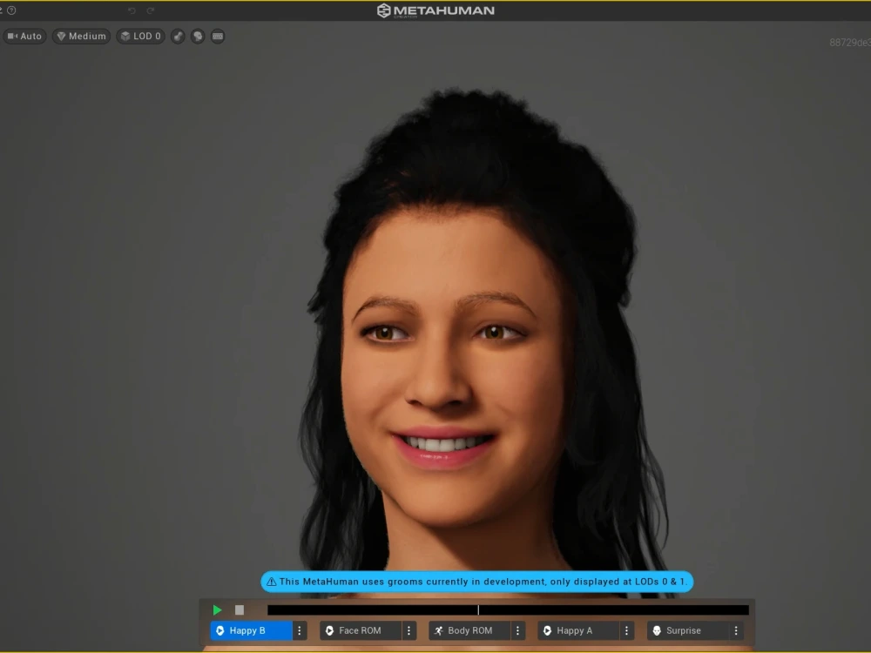Viewport: 871px width, 653px height.
Task: Switch to the Happy A animation
Action: coord(578,629)
